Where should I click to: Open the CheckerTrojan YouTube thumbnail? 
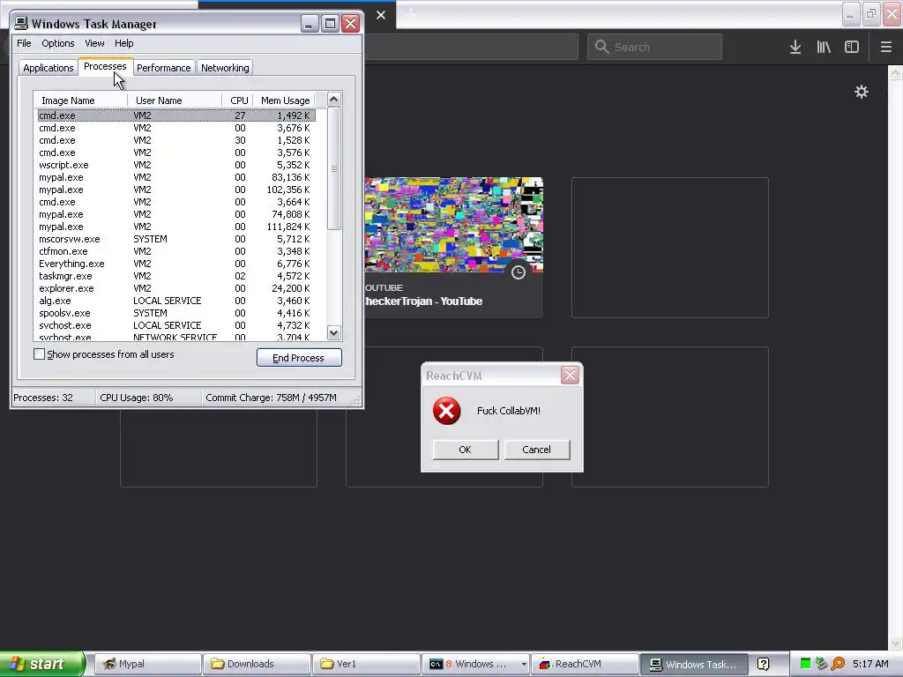coord(454,225)
